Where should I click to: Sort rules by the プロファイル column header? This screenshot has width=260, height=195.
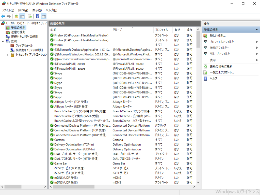[x=163, y=30]
